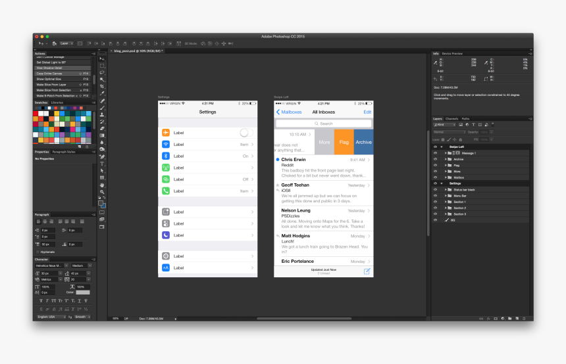Run the Copy Entire Canvas action

coord(63,74)
